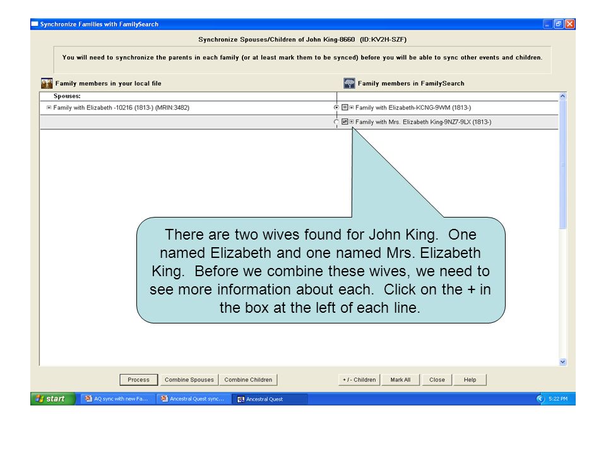Screen dimensions: 606x454
Task: Click the local file family members icon
Action: pos(47,83)
